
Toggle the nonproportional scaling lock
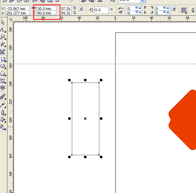[x=81, y=9]
